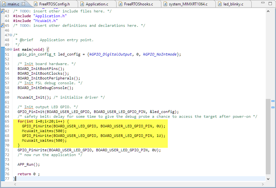
Task: Jump to the lower blue overview ruler marker
Action: pos(273,107)
